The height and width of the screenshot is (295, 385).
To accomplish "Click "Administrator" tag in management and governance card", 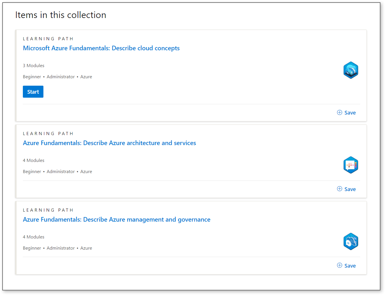I will [61, 248].
